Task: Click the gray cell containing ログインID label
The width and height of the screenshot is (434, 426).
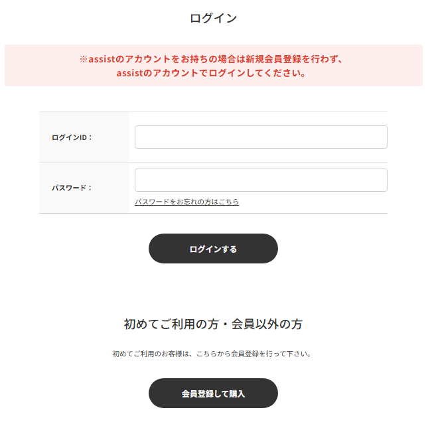Action: pos(84,137)
